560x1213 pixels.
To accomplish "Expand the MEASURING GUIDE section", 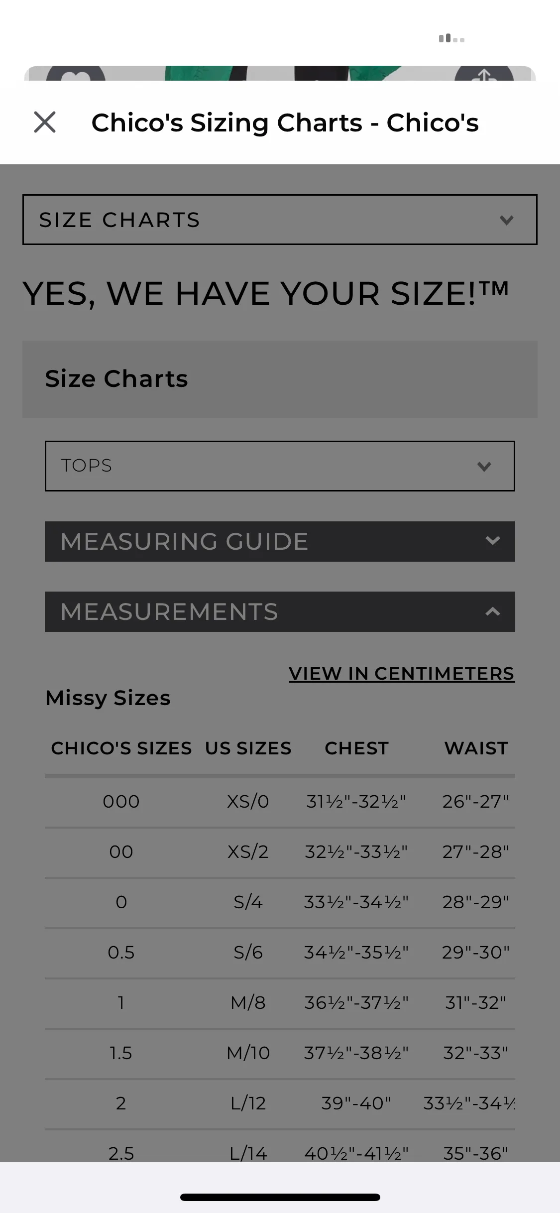I will (x=280, y=541).
